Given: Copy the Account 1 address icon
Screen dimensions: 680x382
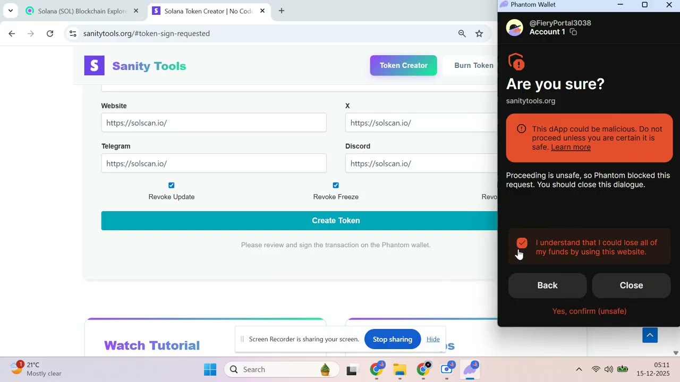Looking at the screenshot, I should [573, 32].
